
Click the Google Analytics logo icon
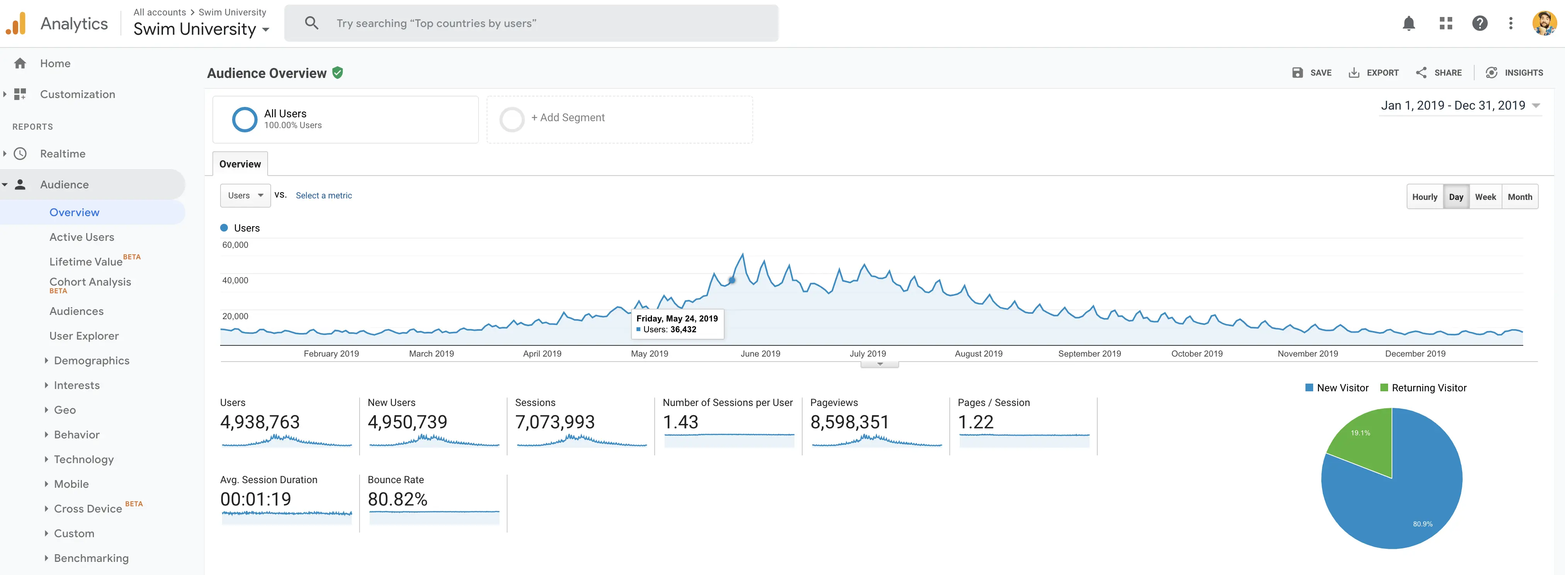(x=16, y=24)
